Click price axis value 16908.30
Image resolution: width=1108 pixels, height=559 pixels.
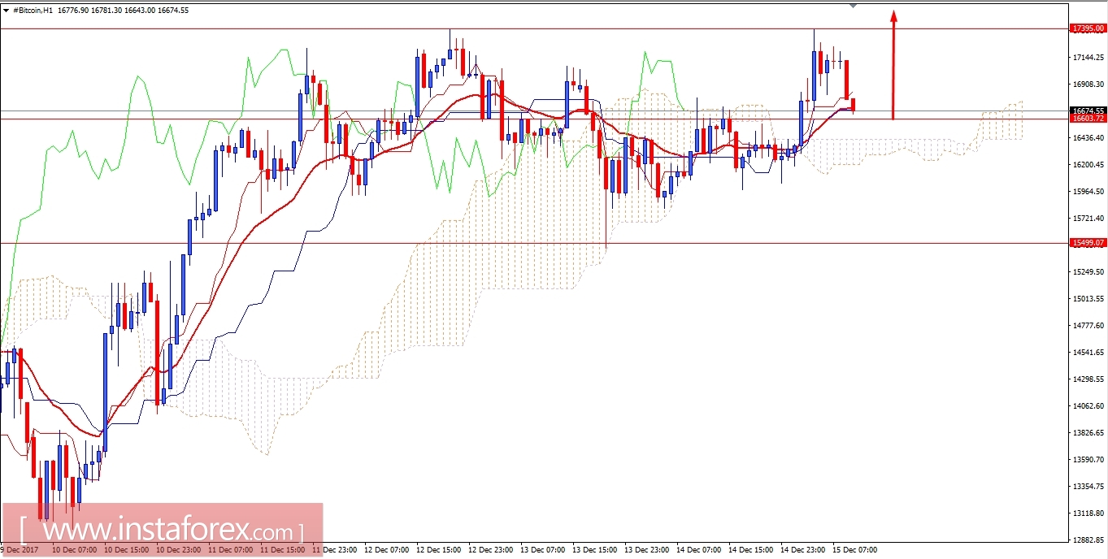1088,84
